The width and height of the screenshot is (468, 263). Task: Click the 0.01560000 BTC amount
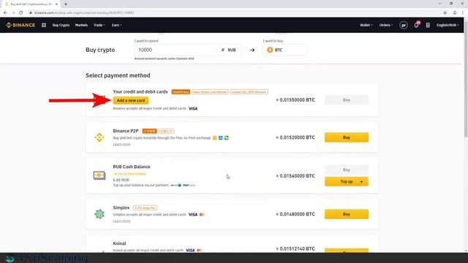[x=295, y=176]
